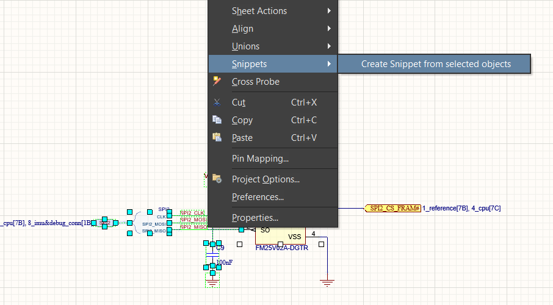Screen dimensions: 553x305
Task: Click the SPI2_MOSI net label
Action: pos(193,220)
